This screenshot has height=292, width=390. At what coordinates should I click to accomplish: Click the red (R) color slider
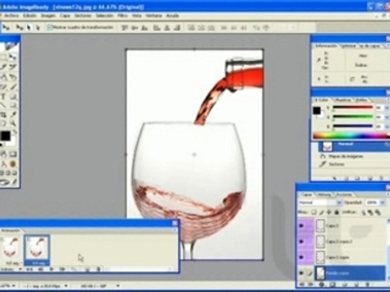353,107
